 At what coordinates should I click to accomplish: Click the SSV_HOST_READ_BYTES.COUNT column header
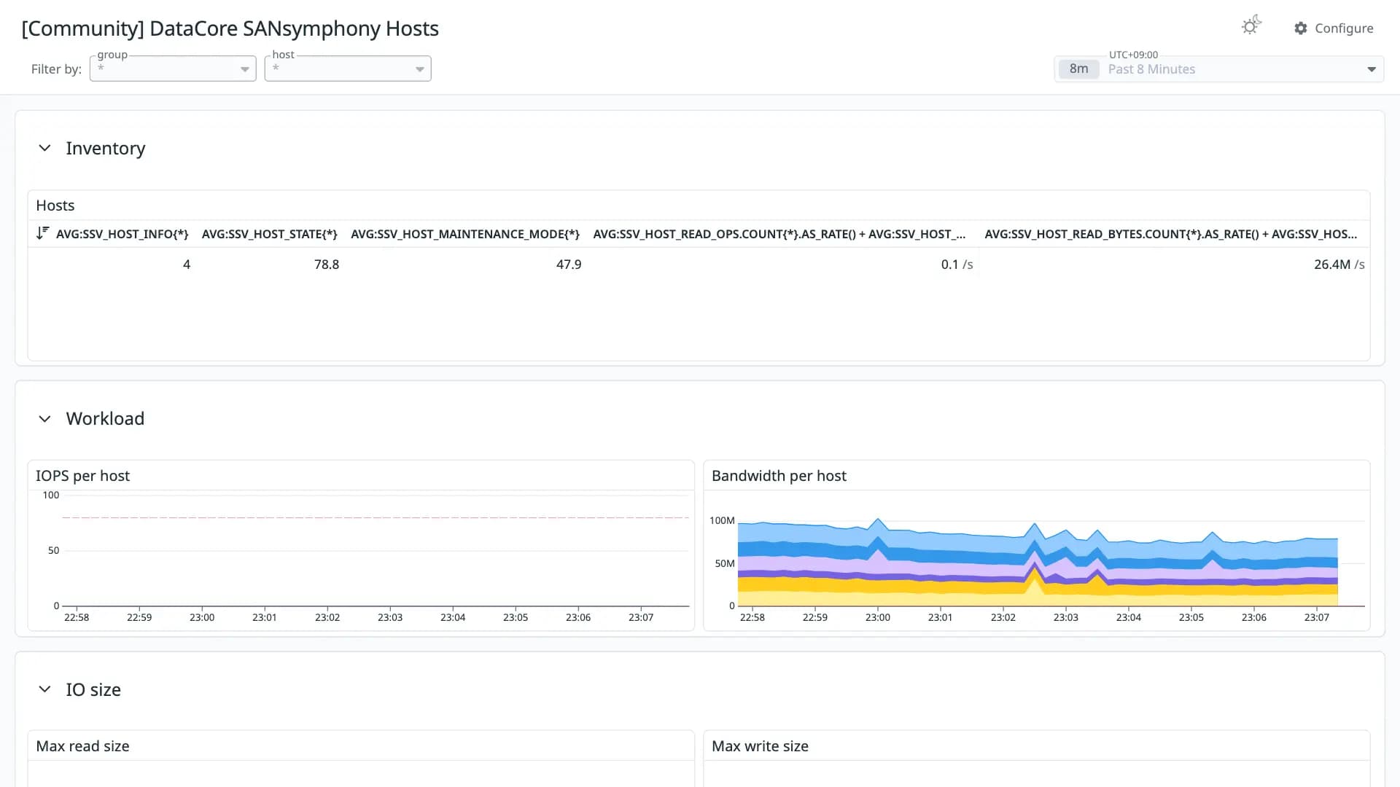tap(1171, 234)
